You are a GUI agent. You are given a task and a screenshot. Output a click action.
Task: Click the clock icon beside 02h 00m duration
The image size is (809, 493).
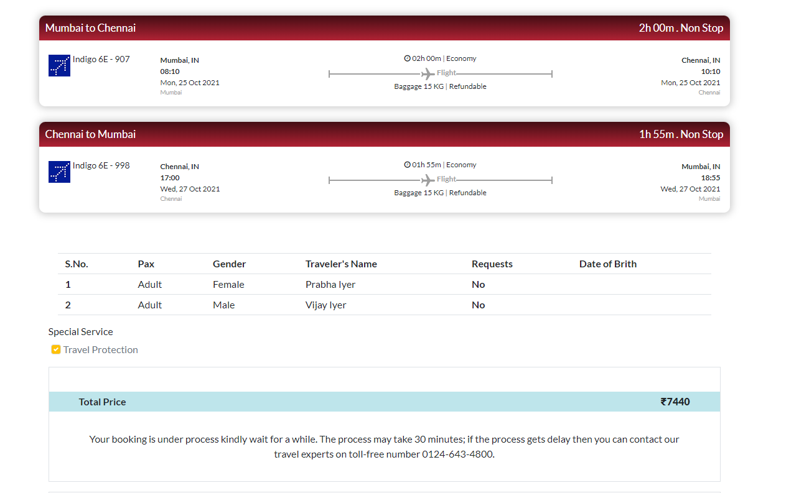(407, 58)
